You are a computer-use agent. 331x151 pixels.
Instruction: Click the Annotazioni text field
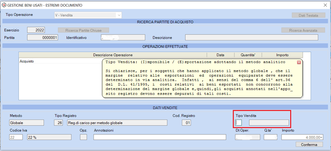point(160,137)
